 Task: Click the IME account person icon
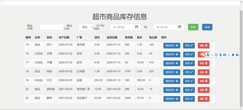(229, 55)
